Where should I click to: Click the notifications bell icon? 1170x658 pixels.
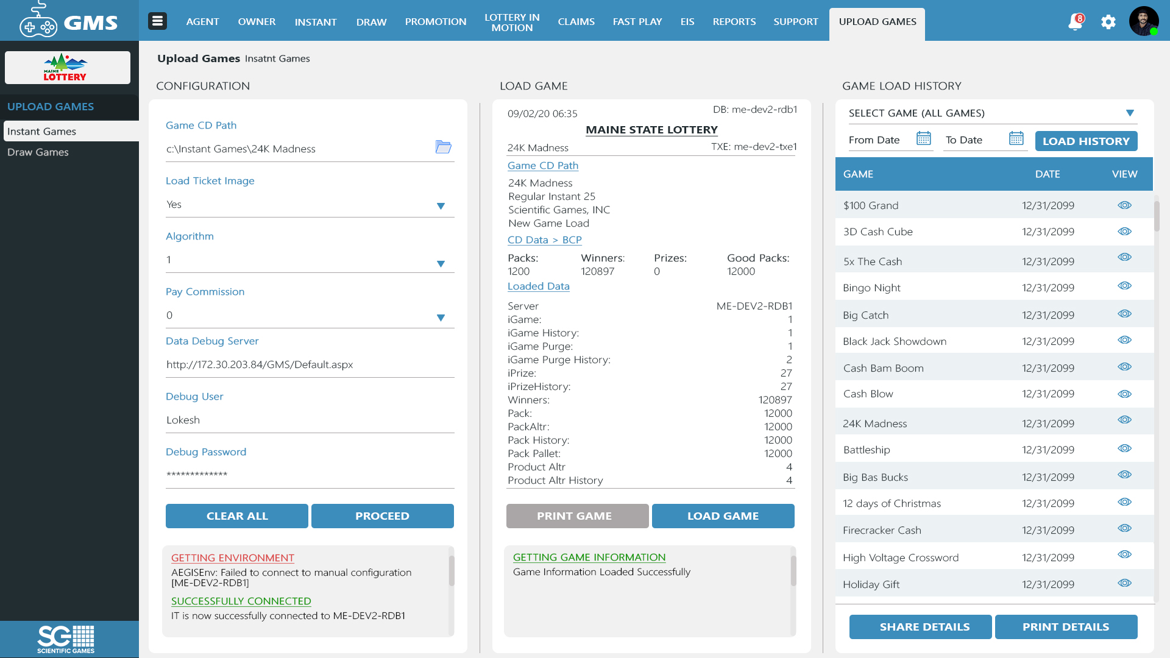click(x=1076, y=21)
